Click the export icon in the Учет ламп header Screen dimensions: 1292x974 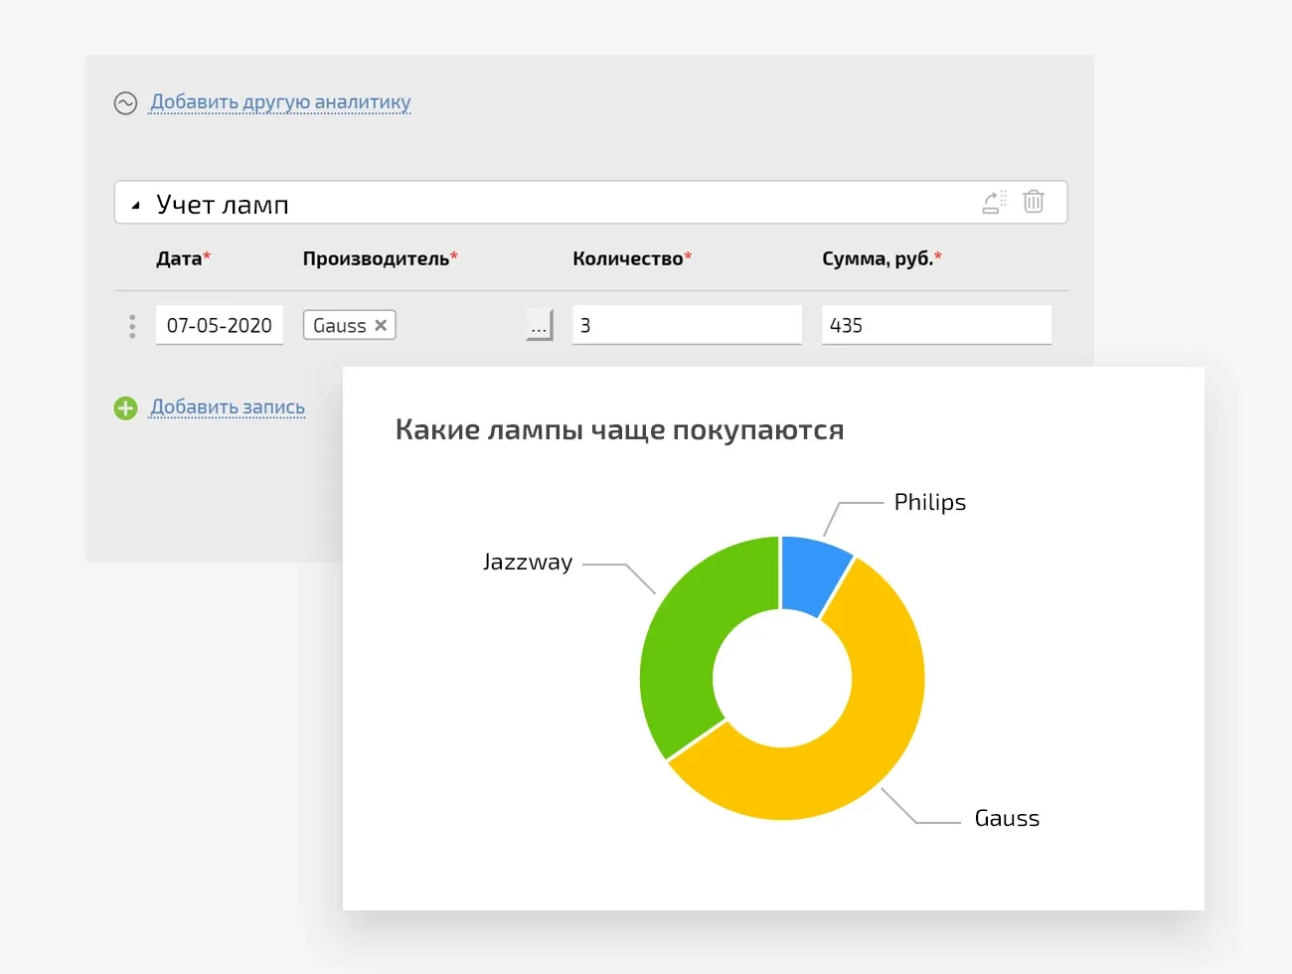pyautogui.click(x=994, y=202)
